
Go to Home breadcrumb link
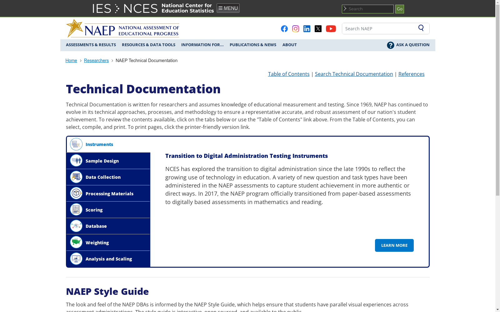click(x=71, y=61)
